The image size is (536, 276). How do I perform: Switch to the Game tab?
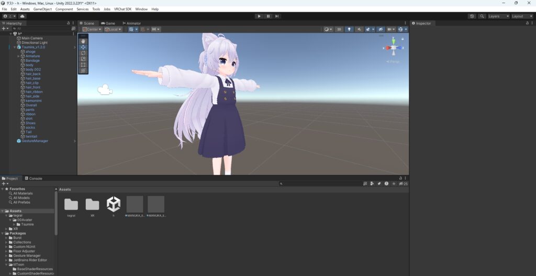(108, 23)
